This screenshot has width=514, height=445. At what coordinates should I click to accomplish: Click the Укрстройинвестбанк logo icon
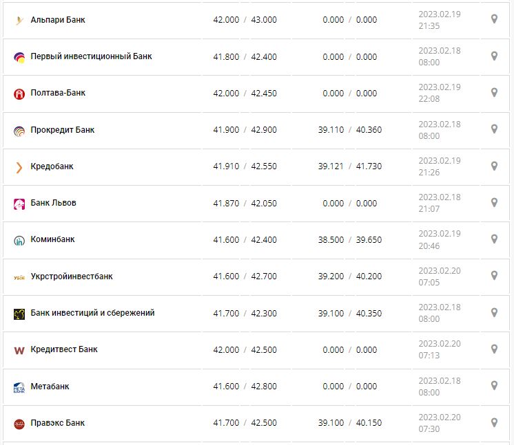tap(19, 277)
